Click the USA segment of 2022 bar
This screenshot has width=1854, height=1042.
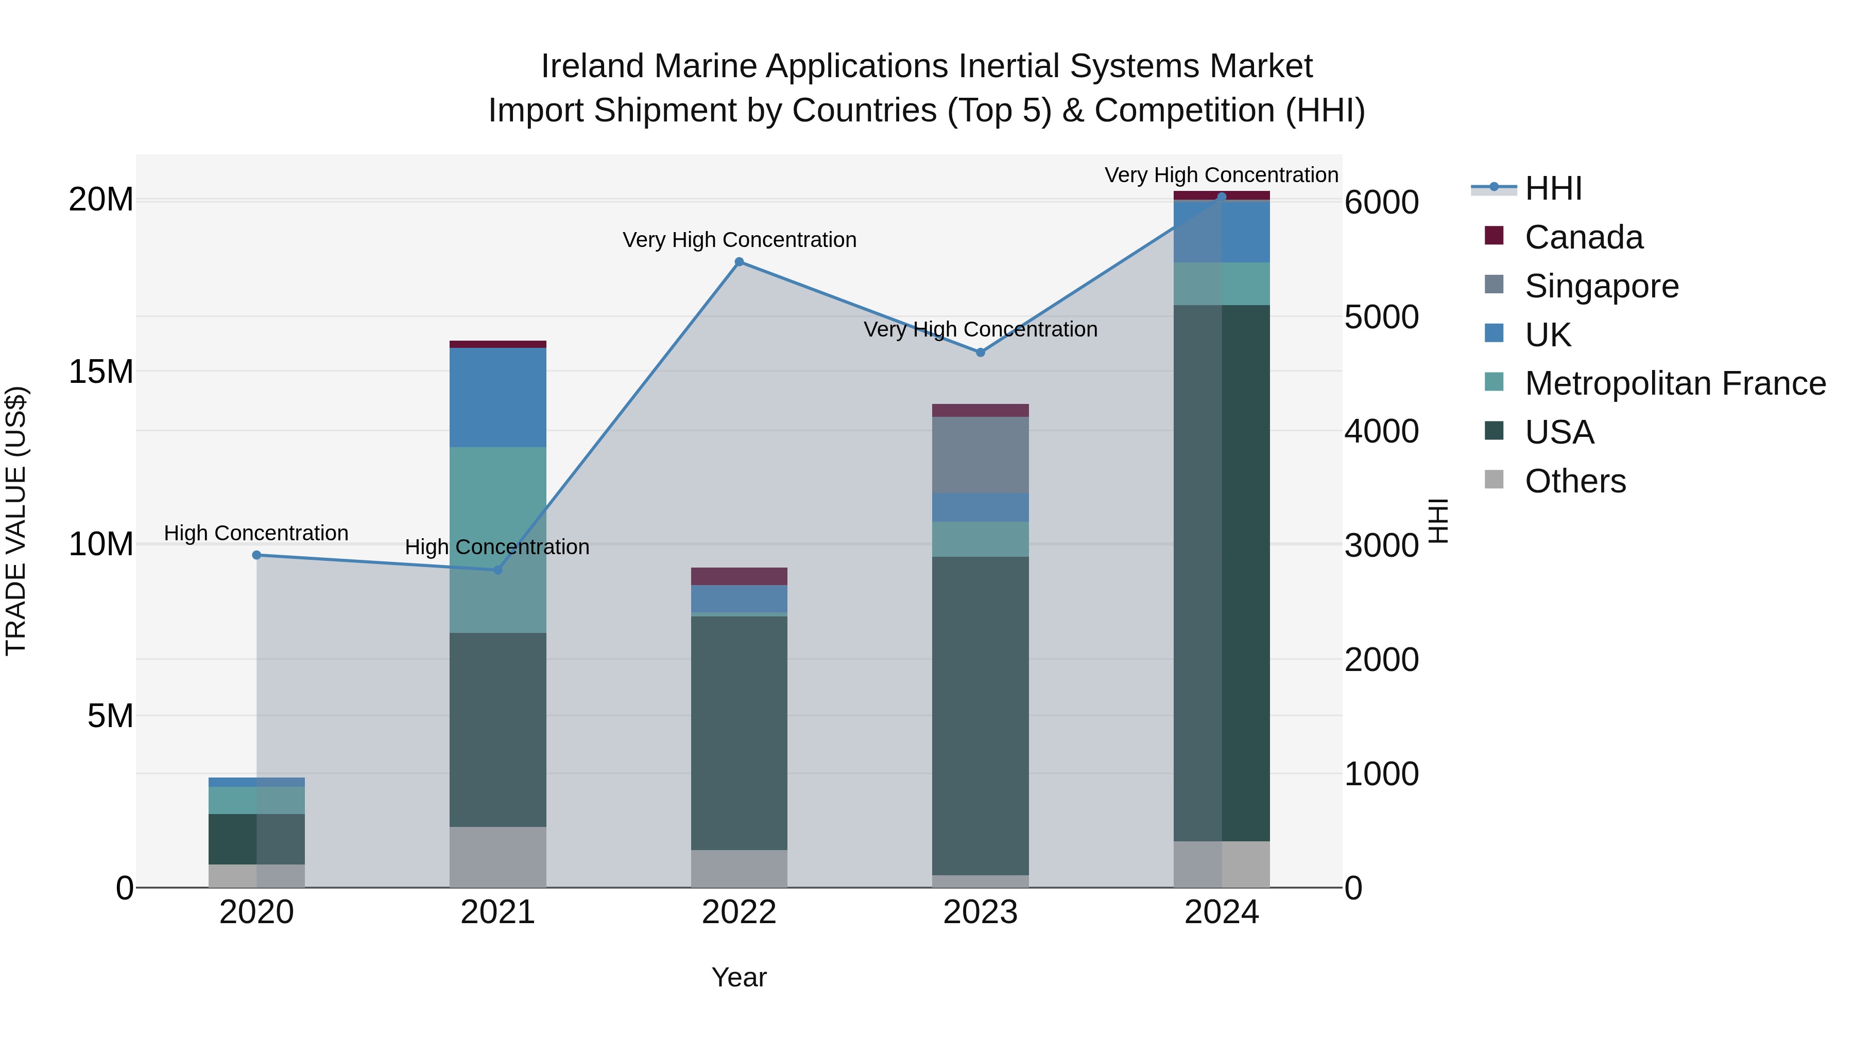tap(739, 733)
